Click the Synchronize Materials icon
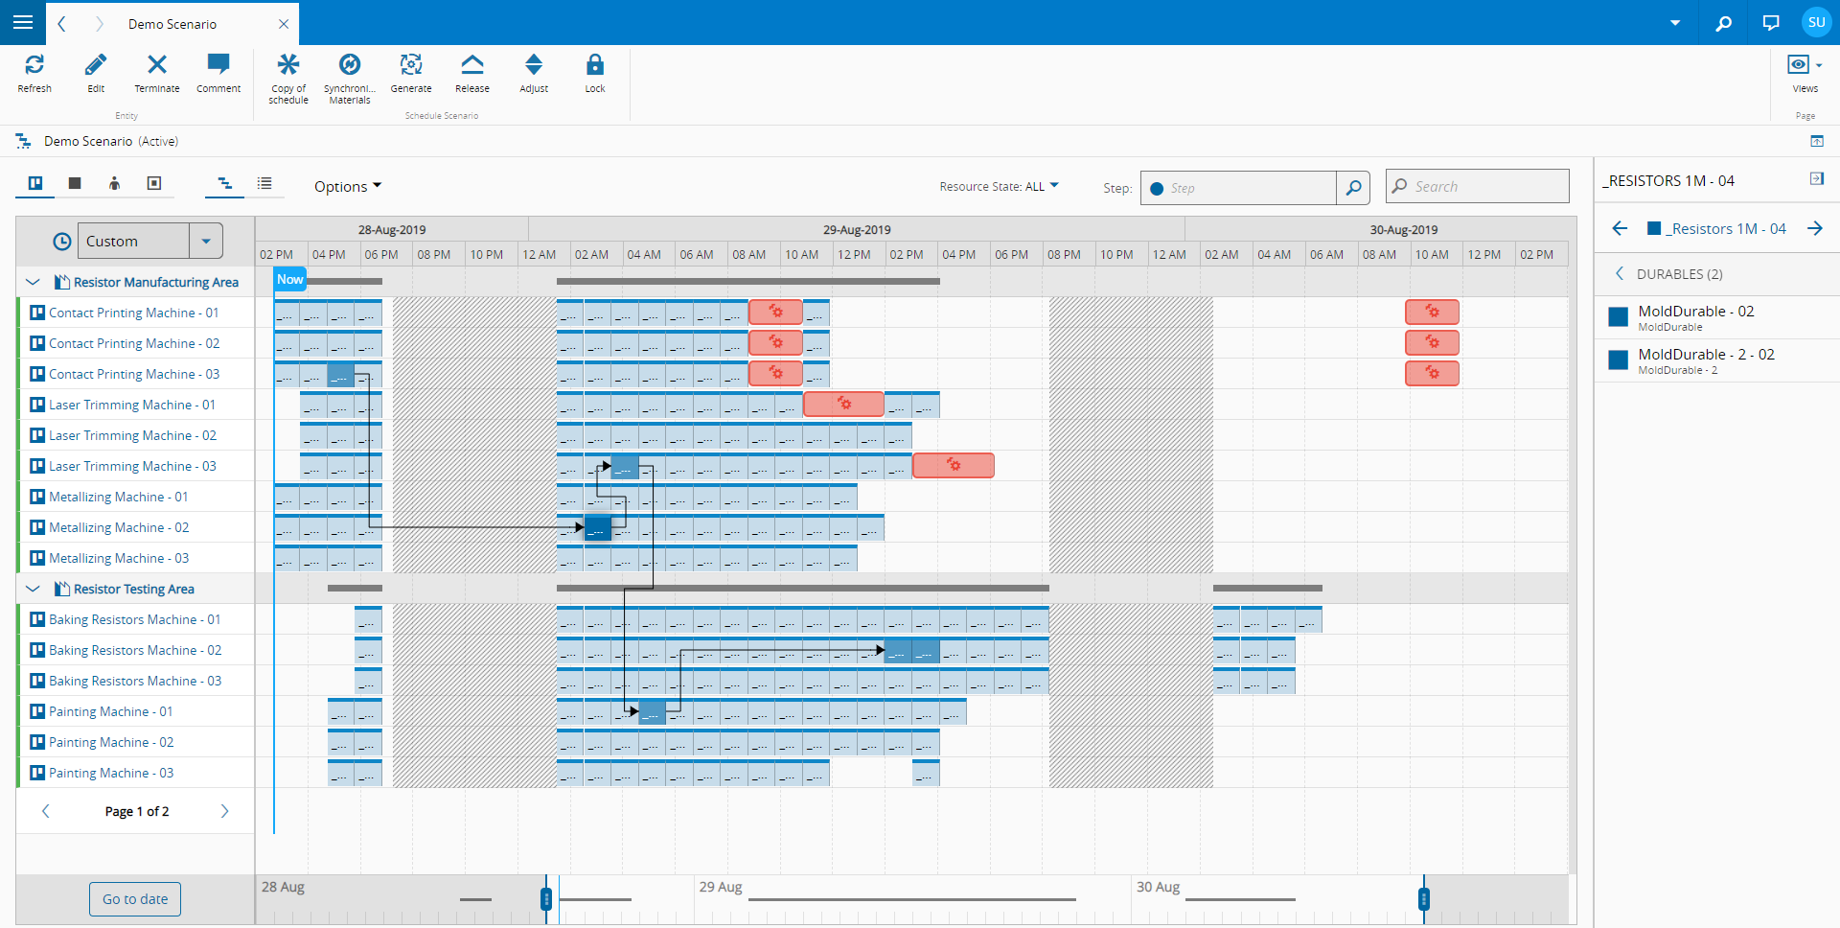1840x928 pixels. click(350, 64)
